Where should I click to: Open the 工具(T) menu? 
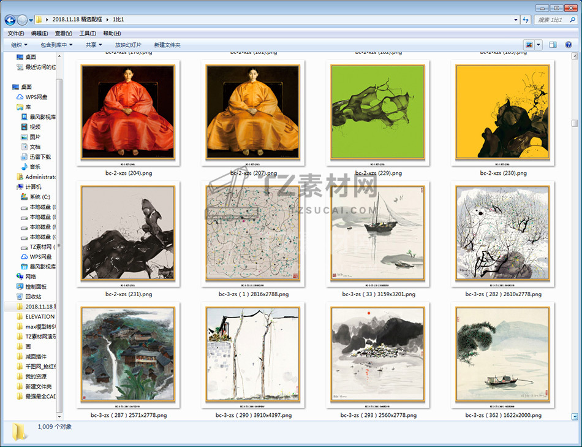click(88, 33)
